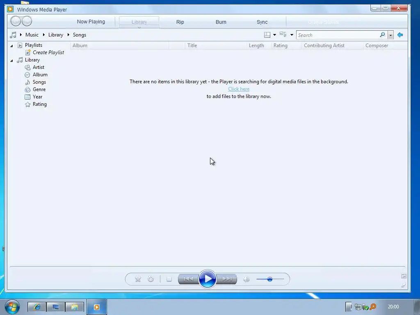This screenshot has width=420, height=315.
Task: Click the 20:00 taskbar clock
Action: coord(393,307)
